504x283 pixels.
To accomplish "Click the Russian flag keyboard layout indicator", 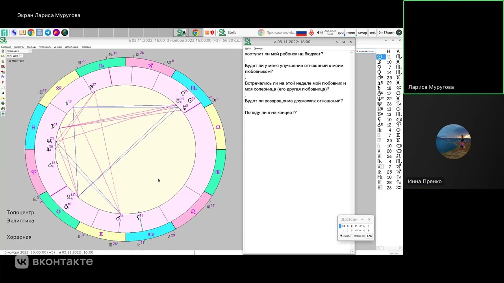I will 301,33.
